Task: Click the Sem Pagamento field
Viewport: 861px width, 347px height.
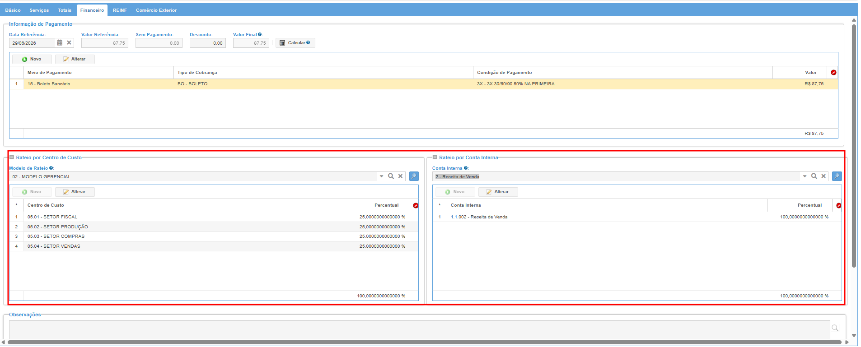Action: point(159,43)
